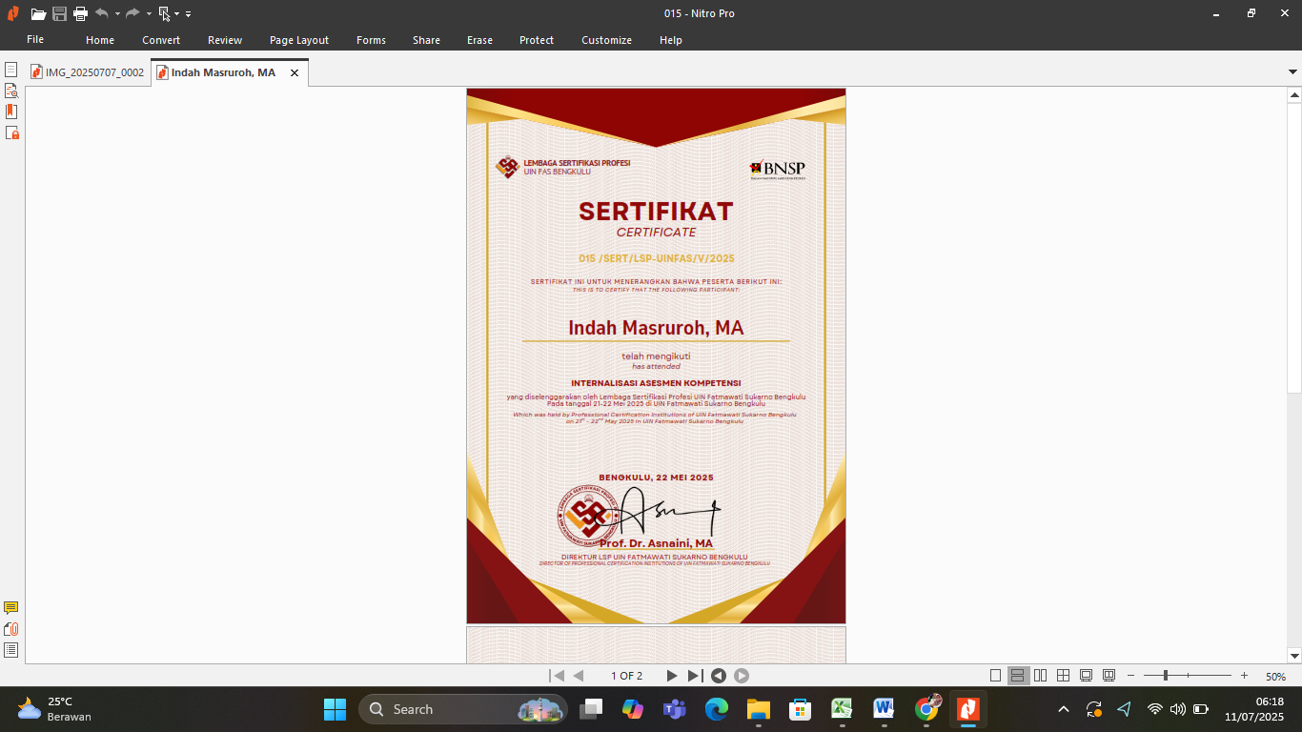This screenshot has height=732, width=1302.
Task: Open the Customize Quick Access Toolbar dropdown
Action: 189,13
